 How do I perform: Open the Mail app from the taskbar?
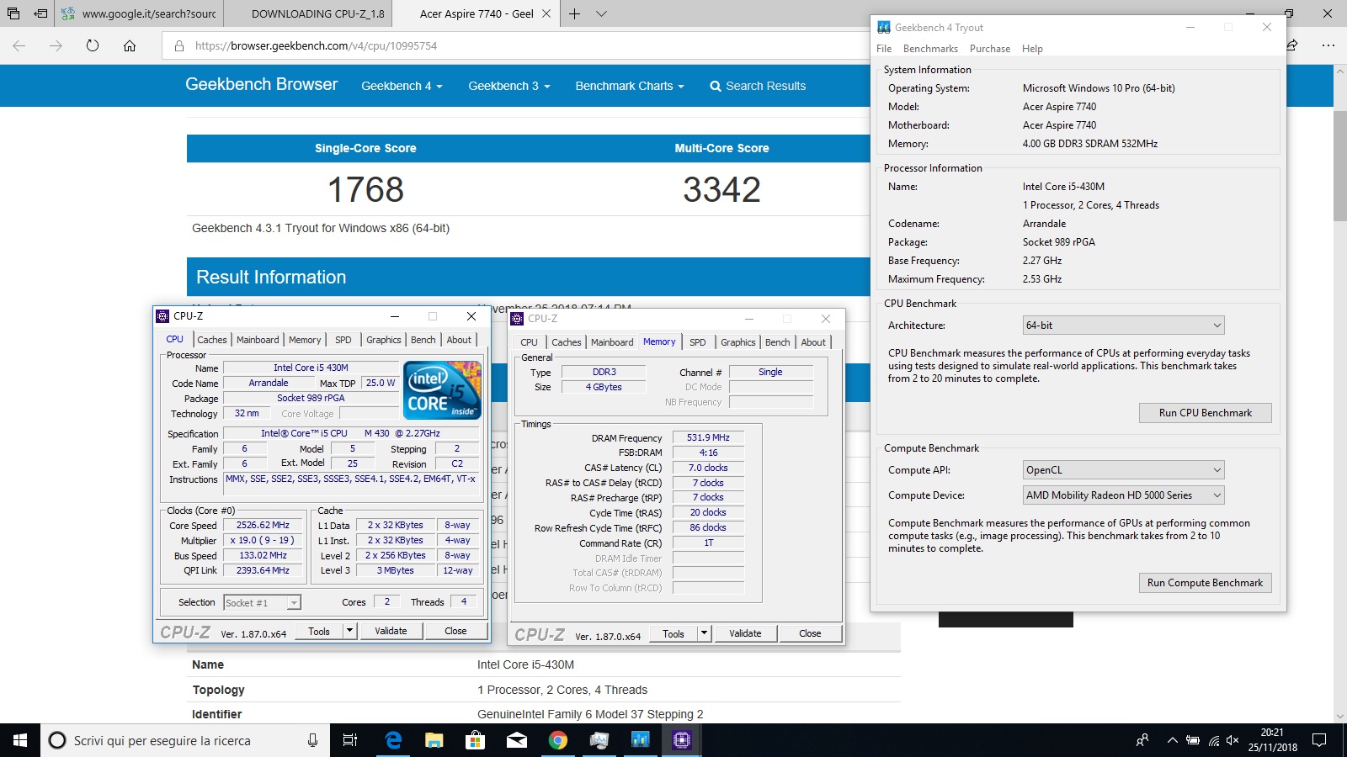pos(516,740)
